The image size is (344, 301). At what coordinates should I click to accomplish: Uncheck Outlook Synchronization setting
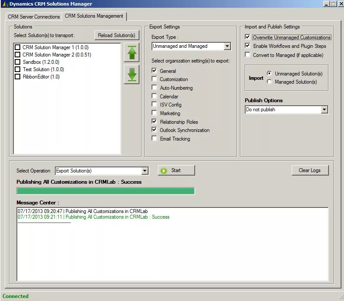[154, 130]
